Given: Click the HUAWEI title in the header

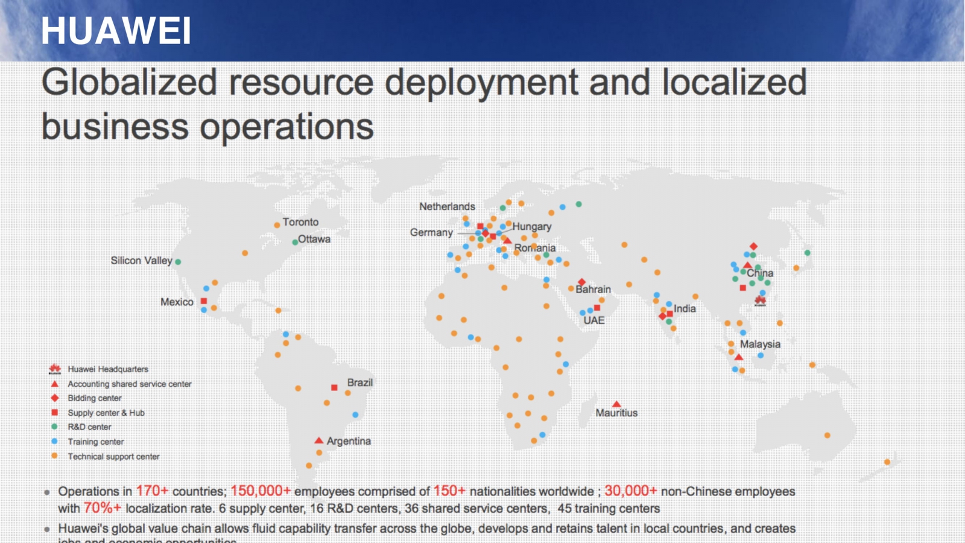Looking at the screenshot, I should point(116,31).
